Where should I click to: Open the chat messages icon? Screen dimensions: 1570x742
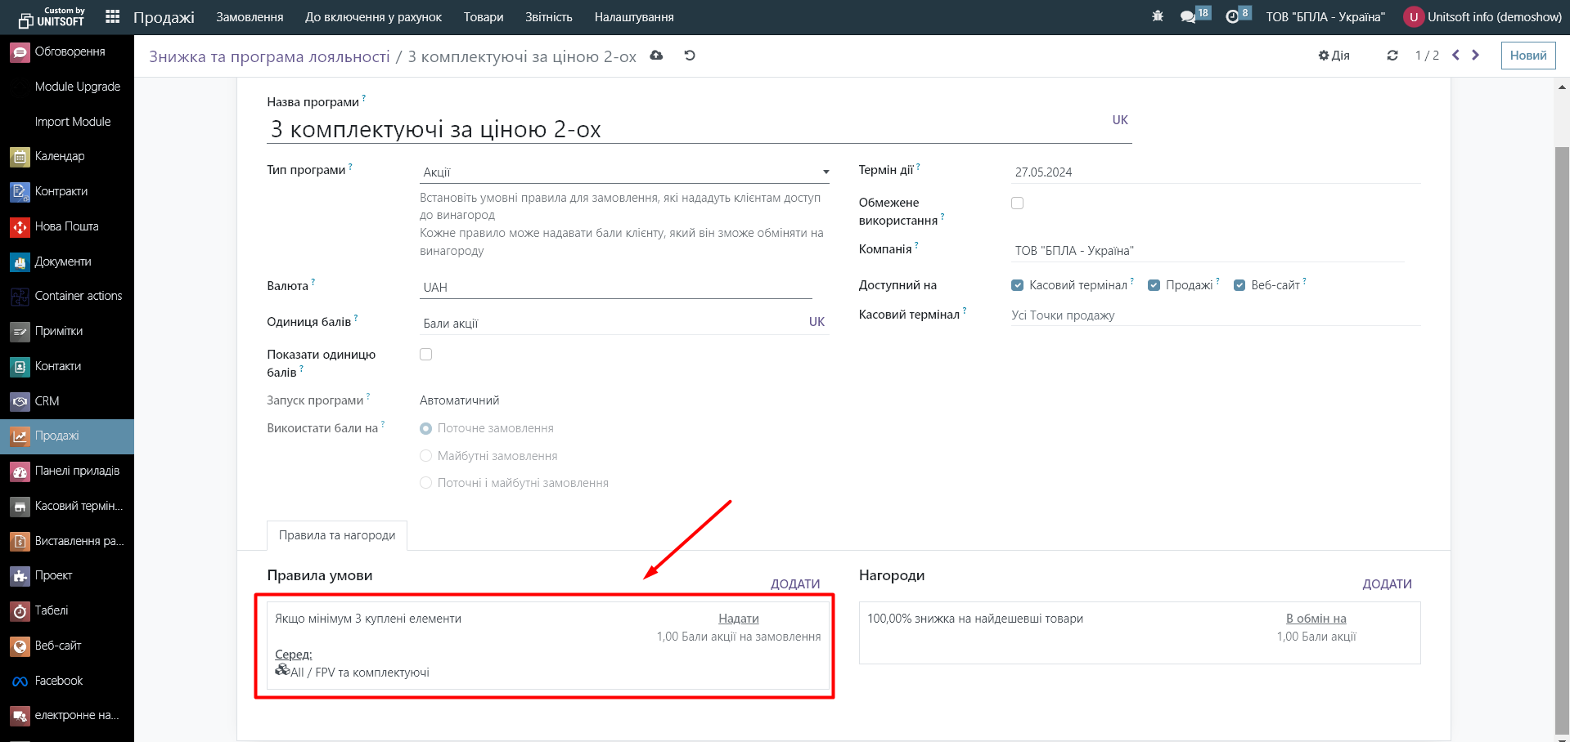1188,16
